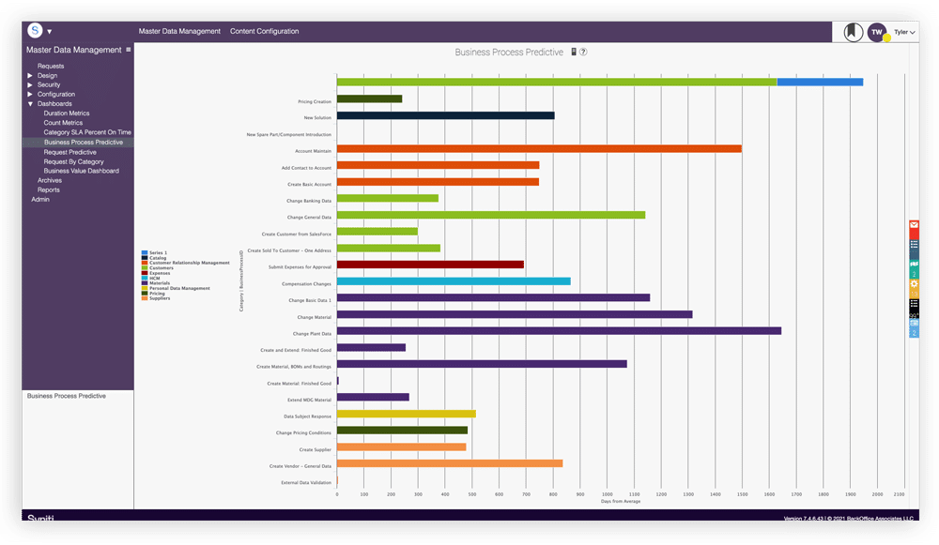
Task: Click the Submit Expenses for Approval bar
Action: click(x=430, y=265)
